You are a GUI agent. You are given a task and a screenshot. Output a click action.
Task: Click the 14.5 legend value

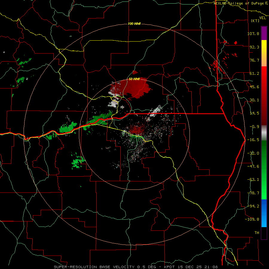[254, 113]
